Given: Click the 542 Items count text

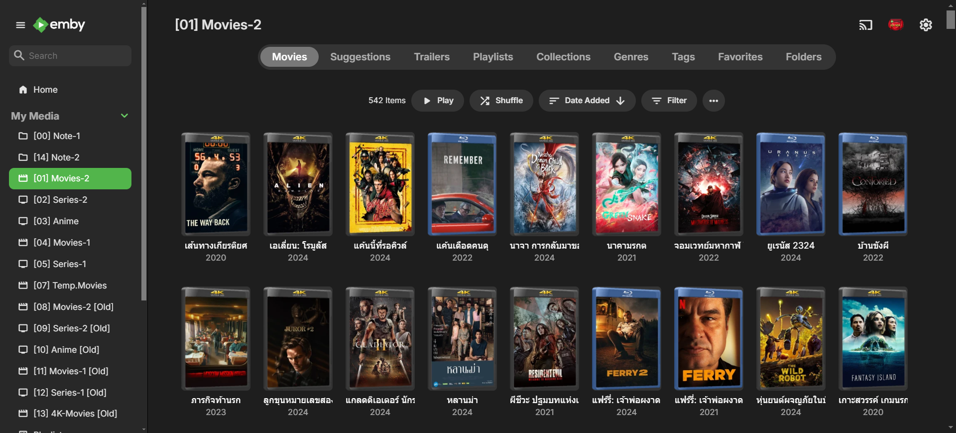Looking at the screenshot, I should tap(387, 101).
